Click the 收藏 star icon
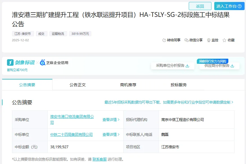The width and height of the screenshot is (246, 164). pyautogui.click(x=224, y=40)
